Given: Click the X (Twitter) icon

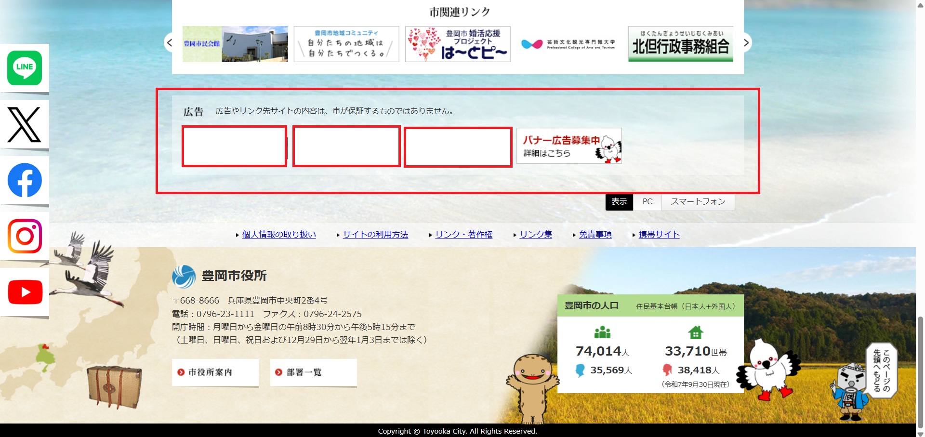Looking at the screenshot, I should coord(25,125).
